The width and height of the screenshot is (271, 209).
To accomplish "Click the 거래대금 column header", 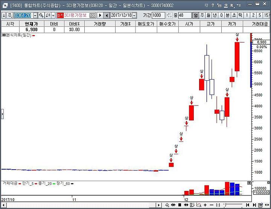I will (x=257, y=24).
